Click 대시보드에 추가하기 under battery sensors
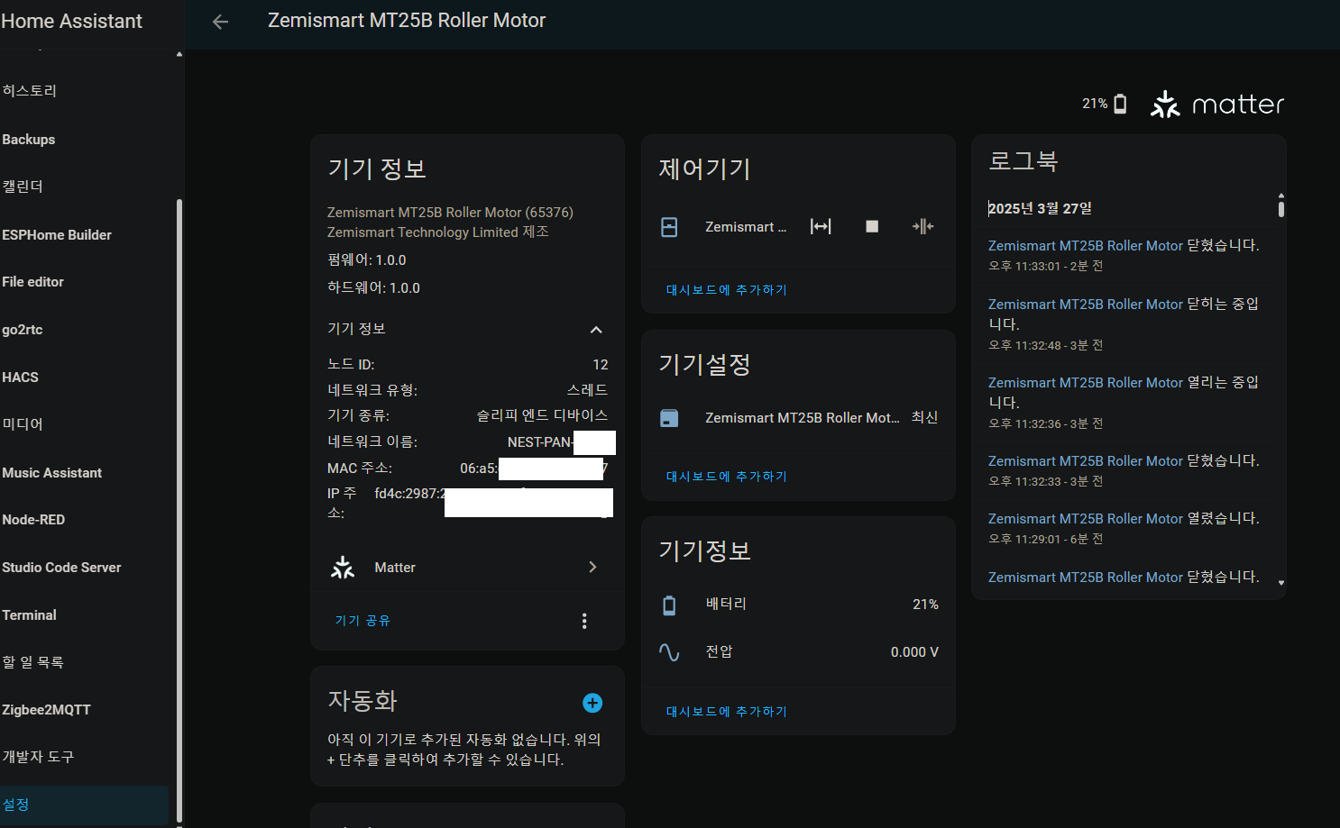Viewport: 1340px width, 828px height. [x=727, y=712]
